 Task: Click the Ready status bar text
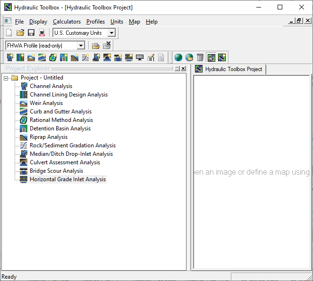9,277
